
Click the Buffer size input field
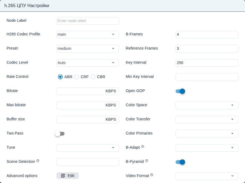pos(88,119)
